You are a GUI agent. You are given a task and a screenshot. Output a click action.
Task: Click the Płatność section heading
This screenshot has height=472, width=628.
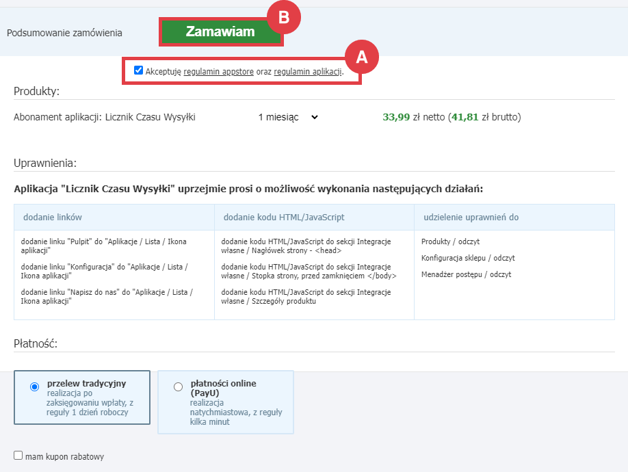pyautogui.click(x=36, y=343)
